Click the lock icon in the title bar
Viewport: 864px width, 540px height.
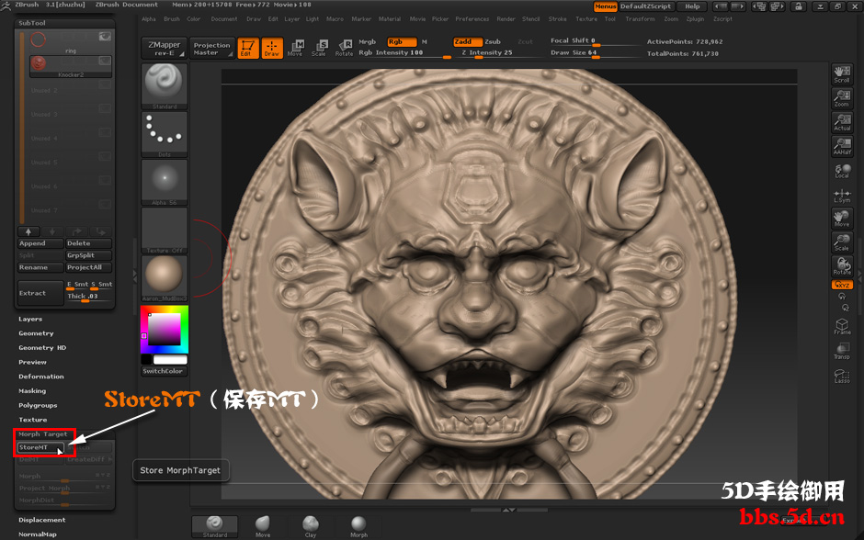click(x=797, y=6)
